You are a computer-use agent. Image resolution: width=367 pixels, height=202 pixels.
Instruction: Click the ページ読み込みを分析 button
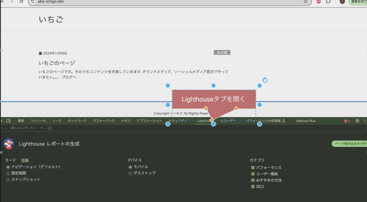tap(350, 144)
